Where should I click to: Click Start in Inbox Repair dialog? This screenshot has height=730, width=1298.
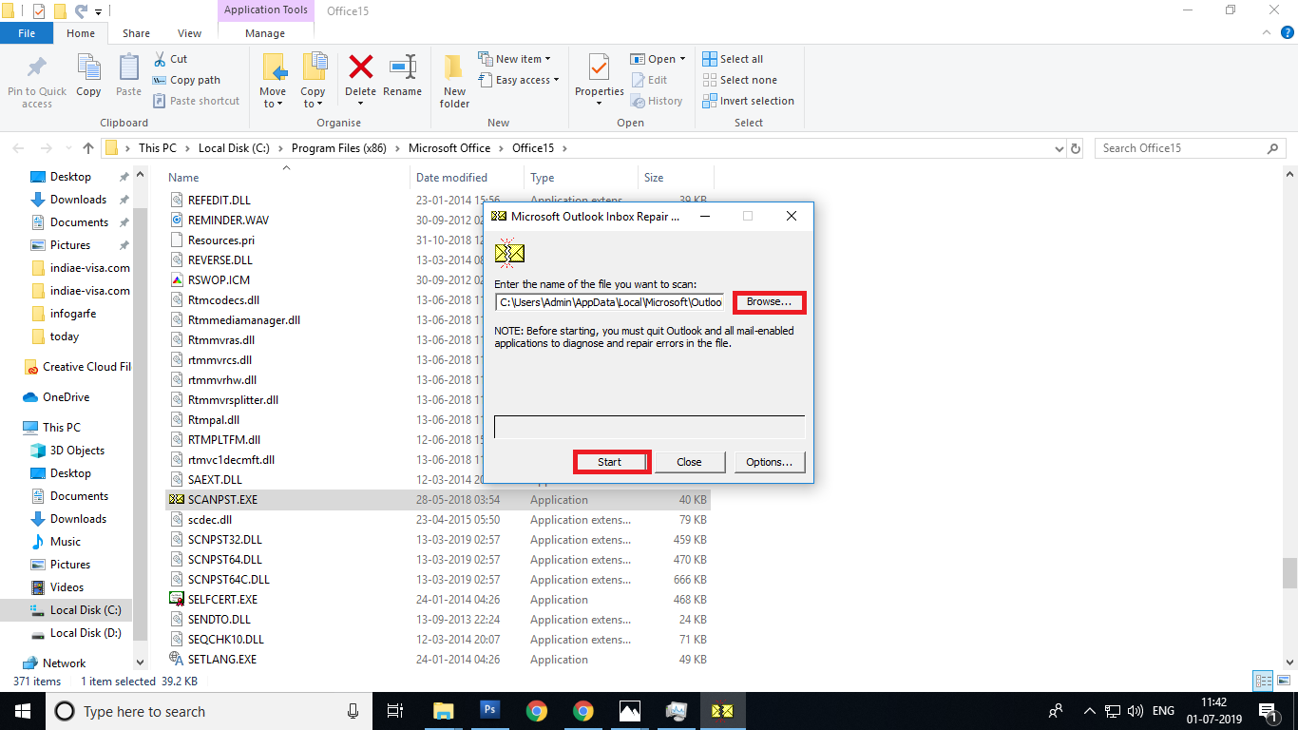[611, 462]
